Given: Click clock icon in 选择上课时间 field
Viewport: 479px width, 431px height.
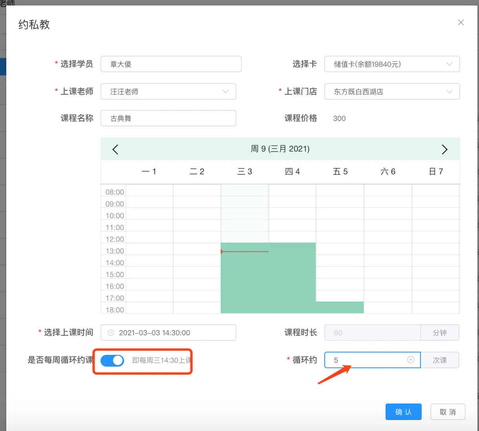Looking at the screenshot, I should coord(111,332).
